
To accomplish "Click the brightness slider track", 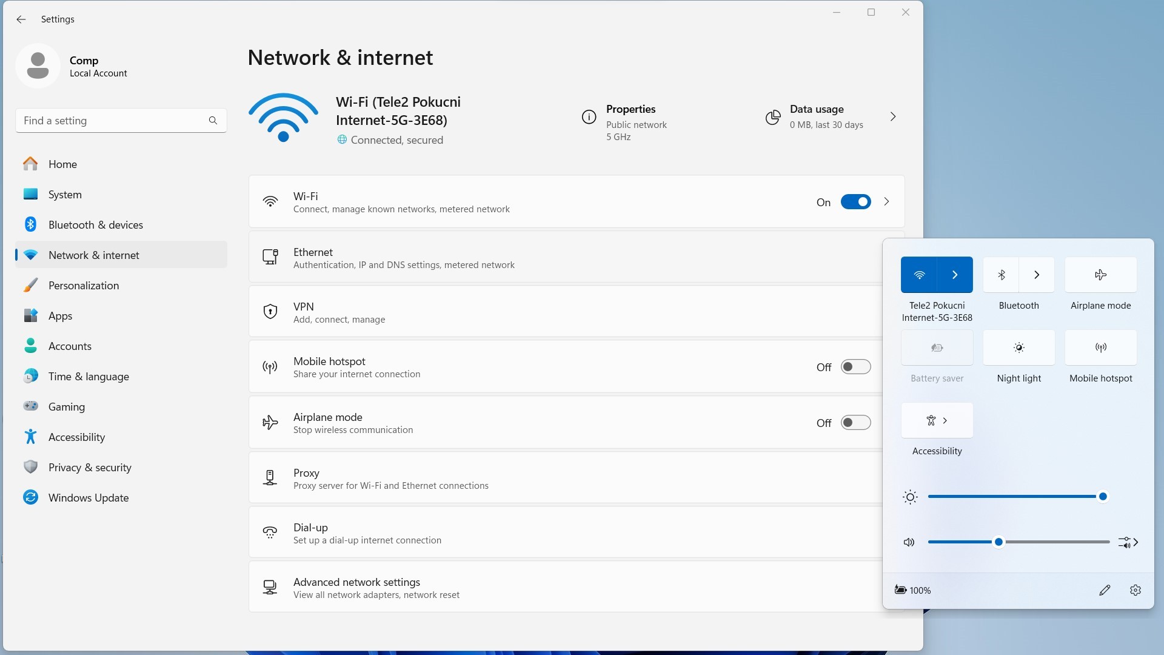I will pos(1018,497).
